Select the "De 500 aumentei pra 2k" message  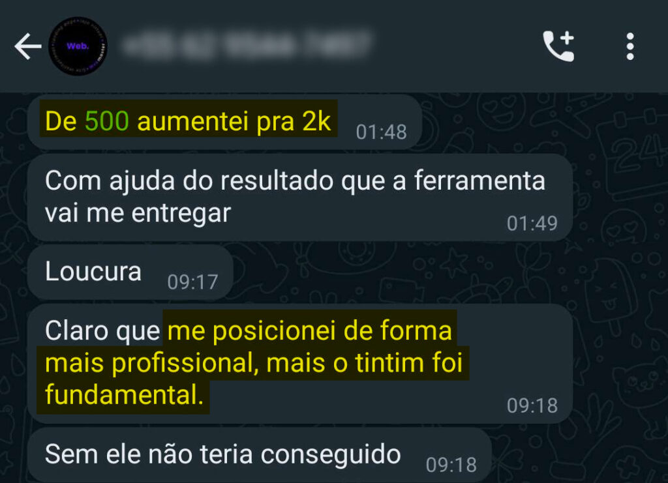click(224, 122)
